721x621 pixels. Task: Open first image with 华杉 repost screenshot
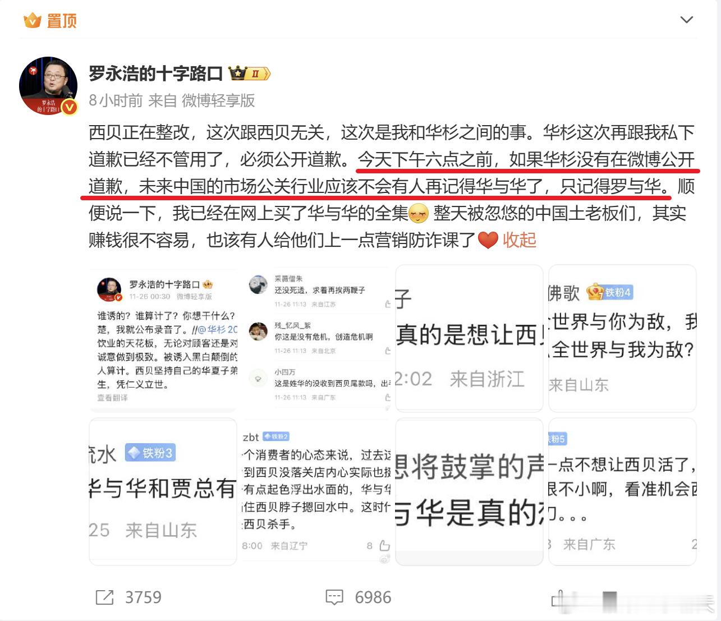click(163, 339)
